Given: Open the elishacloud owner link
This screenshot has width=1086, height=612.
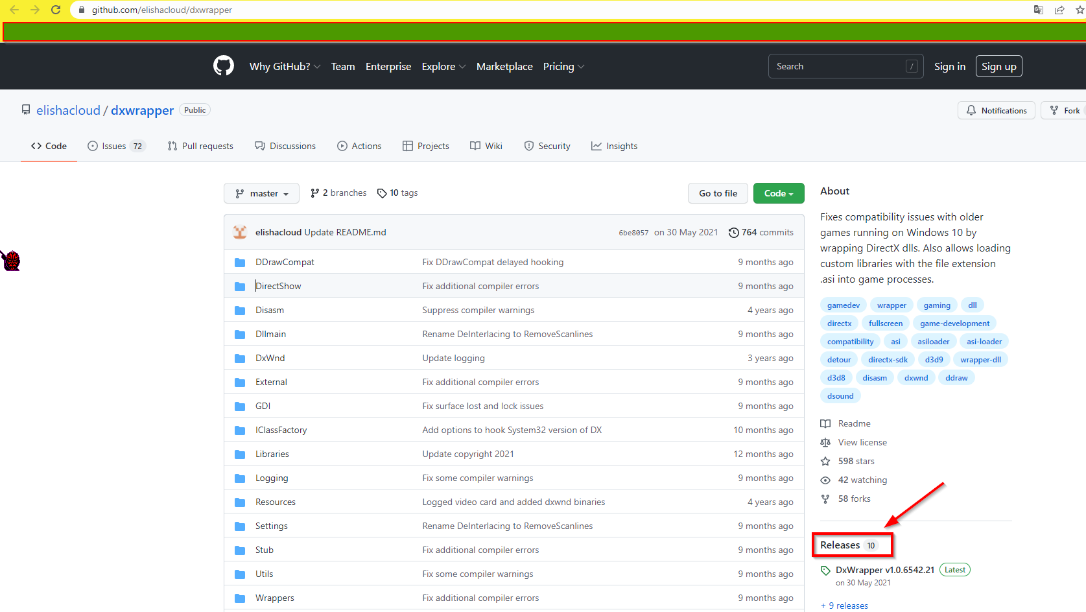Looking at the screenshot, I should (x=68, y=110).
